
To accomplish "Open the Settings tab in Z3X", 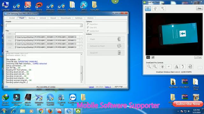I will pyautogui.click(x=79, y=18).
